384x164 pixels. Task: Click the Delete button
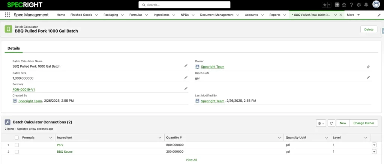(x=369, y=29)
